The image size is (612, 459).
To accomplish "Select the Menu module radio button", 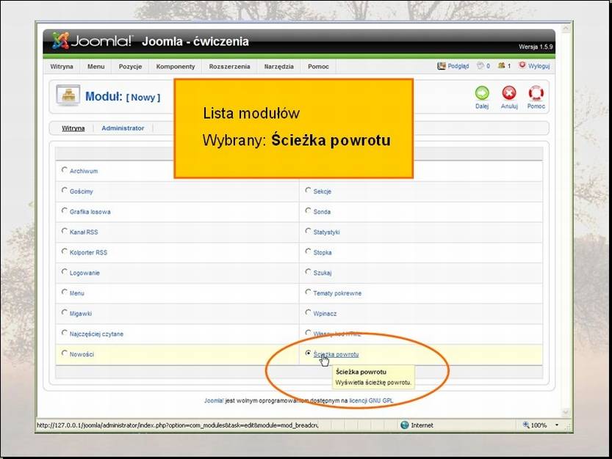I will pos(65,292).
